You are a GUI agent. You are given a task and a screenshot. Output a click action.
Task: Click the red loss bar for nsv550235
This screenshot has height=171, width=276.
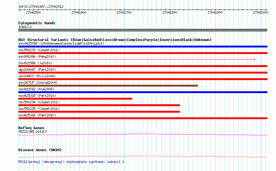(99, 112)
